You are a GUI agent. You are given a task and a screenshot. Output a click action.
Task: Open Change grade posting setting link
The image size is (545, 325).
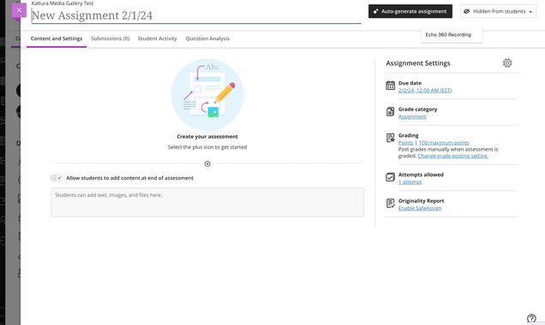point(453,156)
